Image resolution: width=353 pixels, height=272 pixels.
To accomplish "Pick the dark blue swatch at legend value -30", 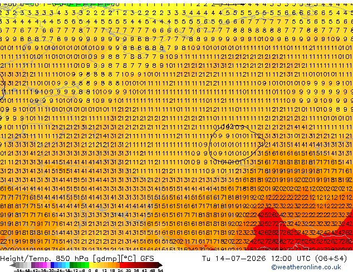I will [52, 265].
